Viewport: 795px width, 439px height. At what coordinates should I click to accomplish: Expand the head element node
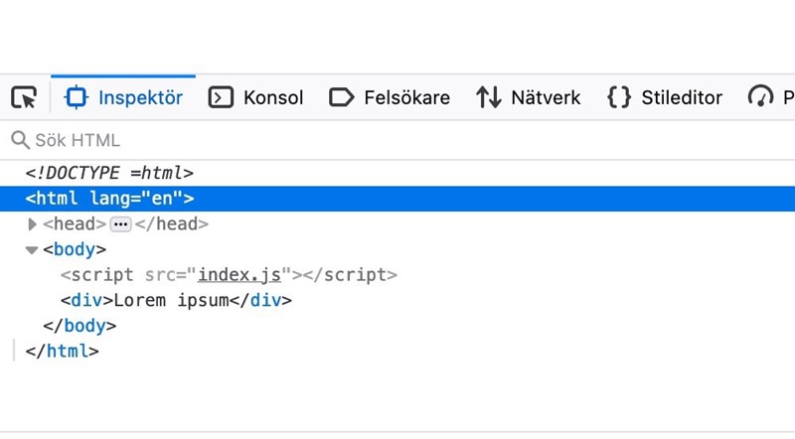click(32, 224)
